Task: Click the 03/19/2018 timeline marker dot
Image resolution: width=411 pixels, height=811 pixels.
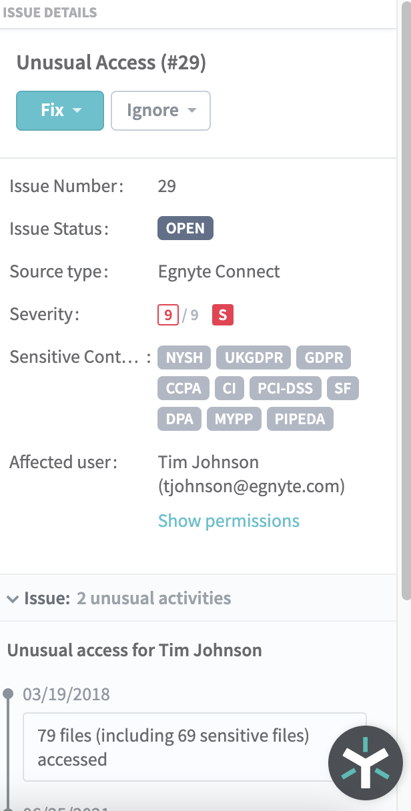Action: pos(8,694)
